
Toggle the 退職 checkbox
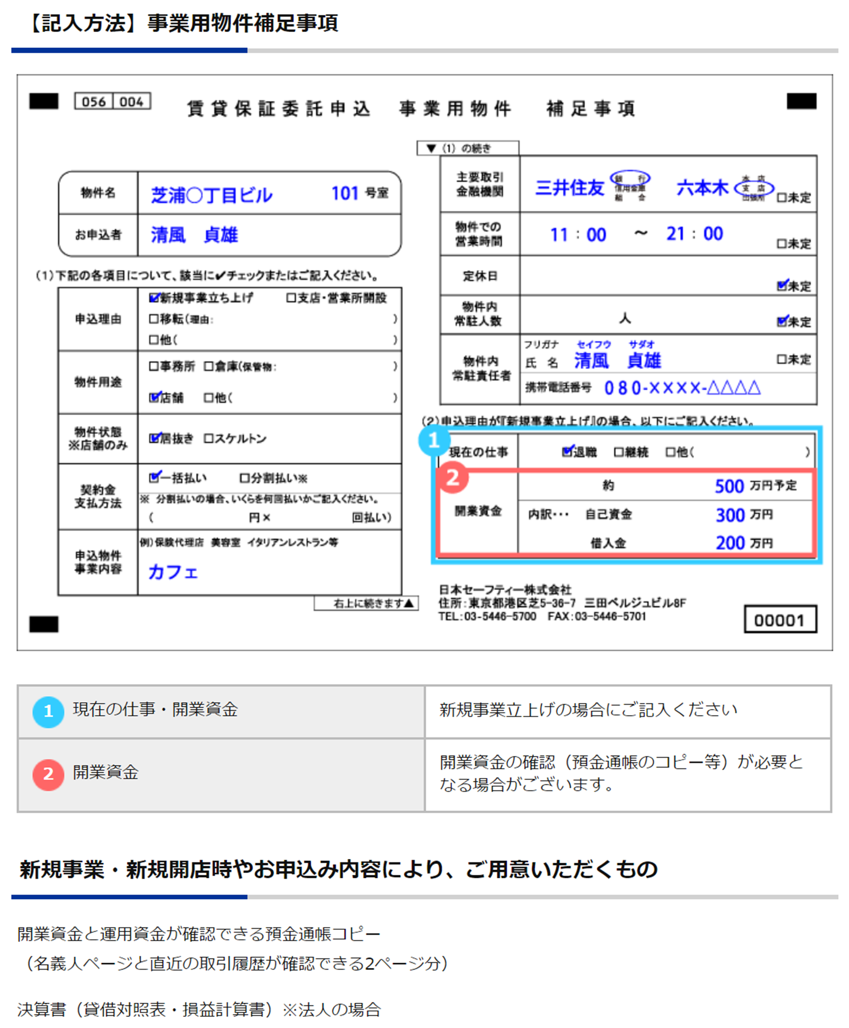pos(567,452)
